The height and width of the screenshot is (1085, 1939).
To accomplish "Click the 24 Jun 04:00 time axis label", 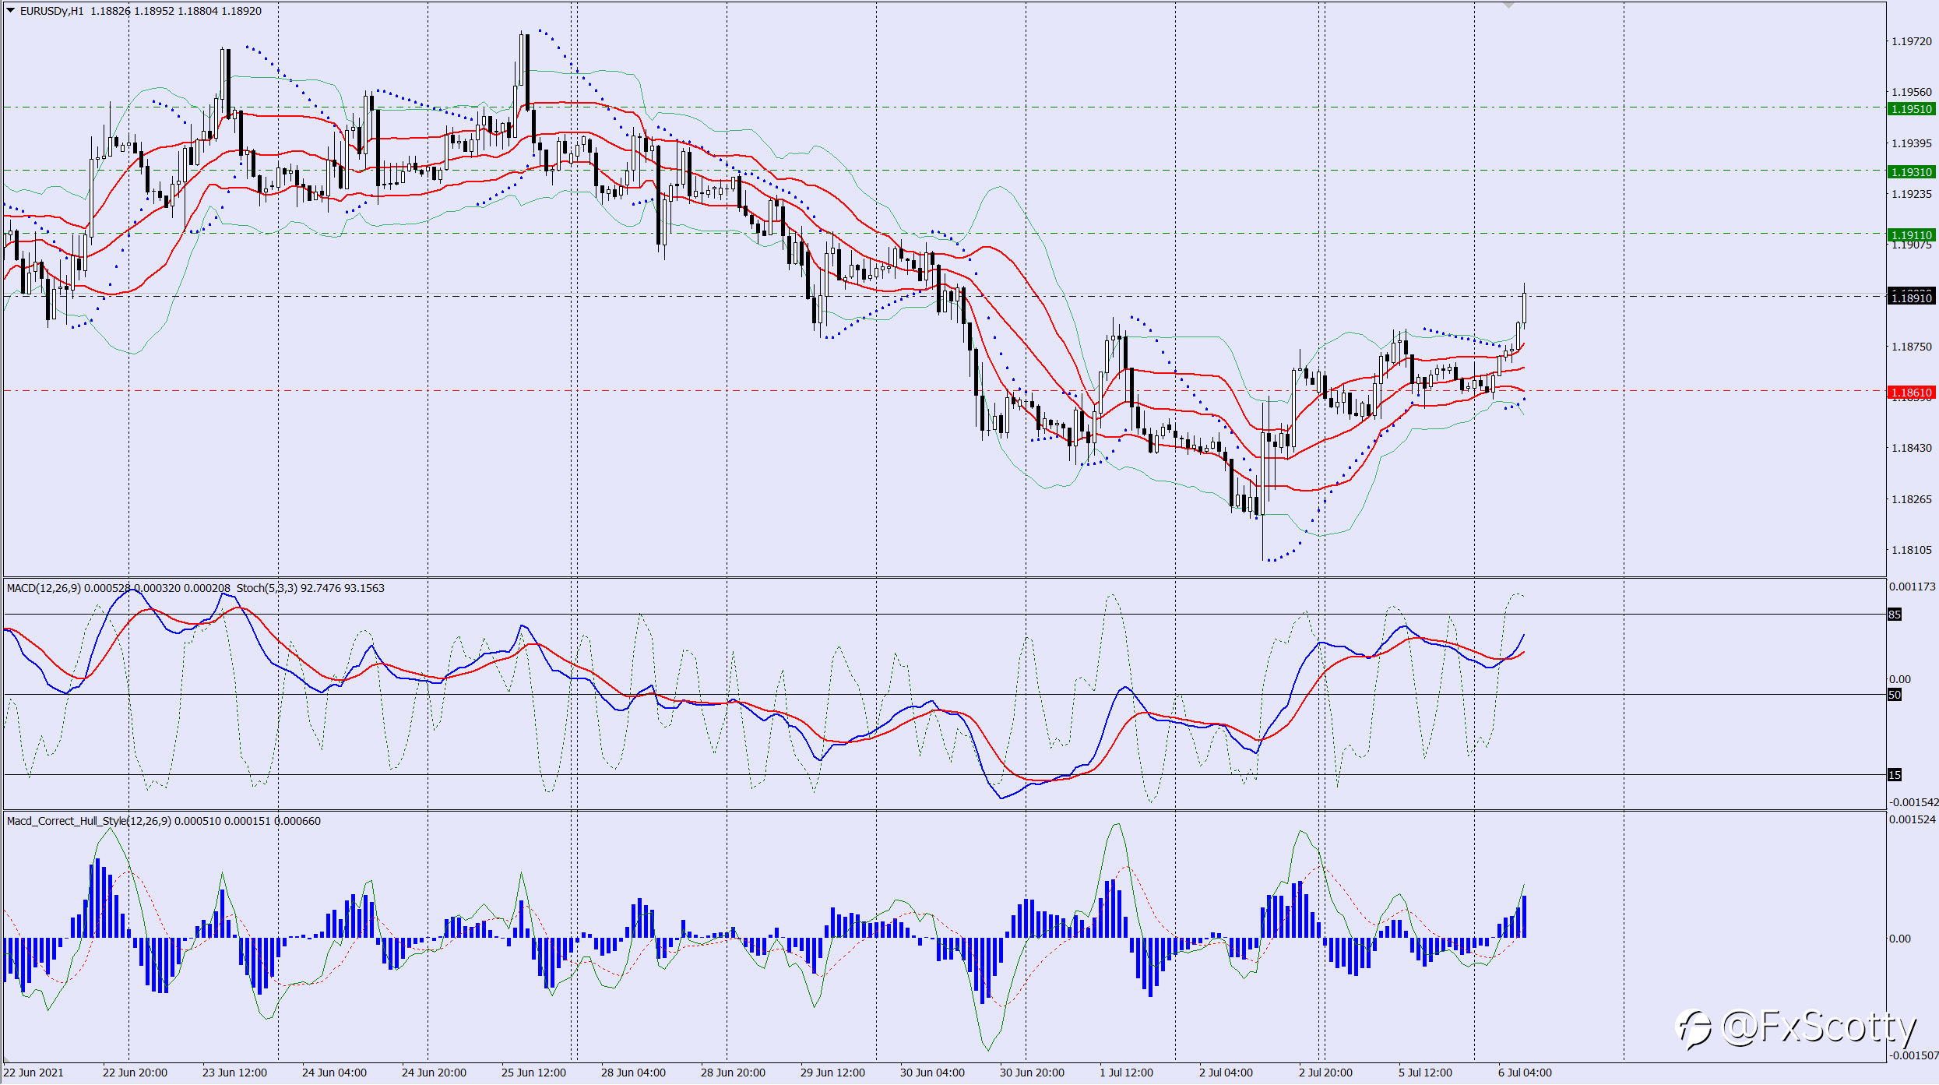I will click(334, 1073).
